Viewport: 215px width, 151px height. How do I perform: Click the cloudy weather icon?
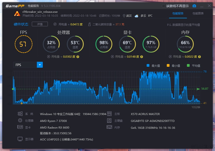(x=136, y=16)
